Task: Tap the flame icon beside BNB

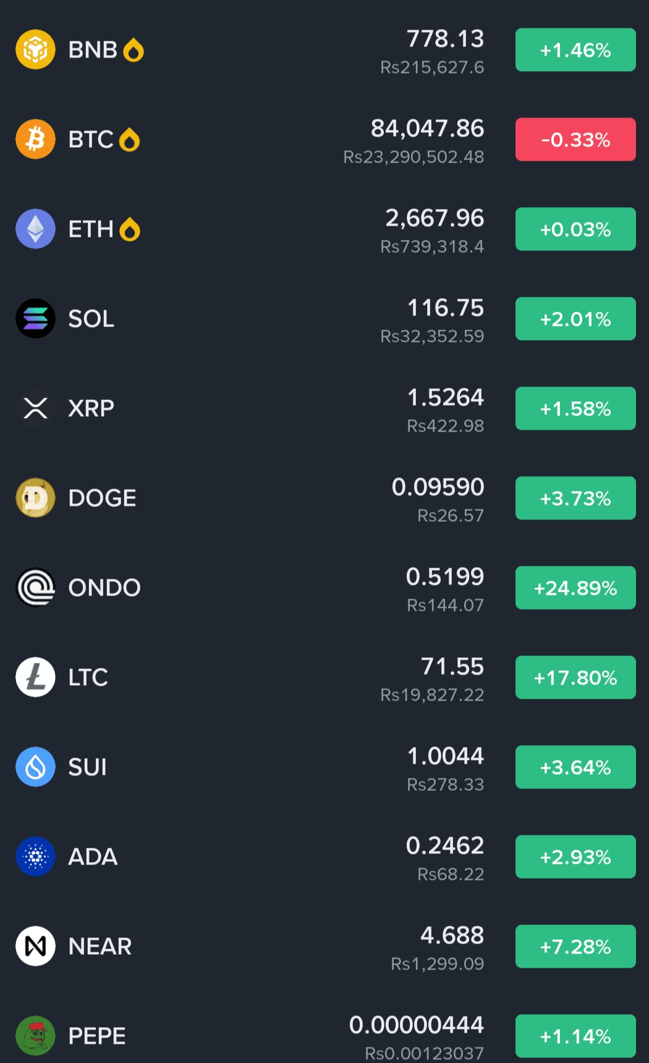Action: 134,50
